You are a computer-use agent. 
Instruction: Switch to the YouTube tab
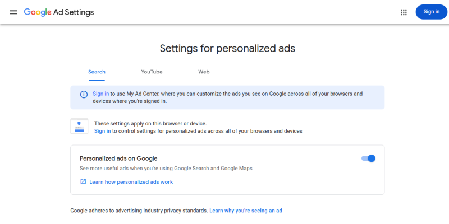click(x=152, y=72)
